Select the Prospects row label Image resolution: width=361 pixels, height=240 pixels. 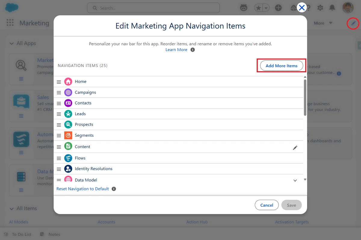tap(84, 124)
